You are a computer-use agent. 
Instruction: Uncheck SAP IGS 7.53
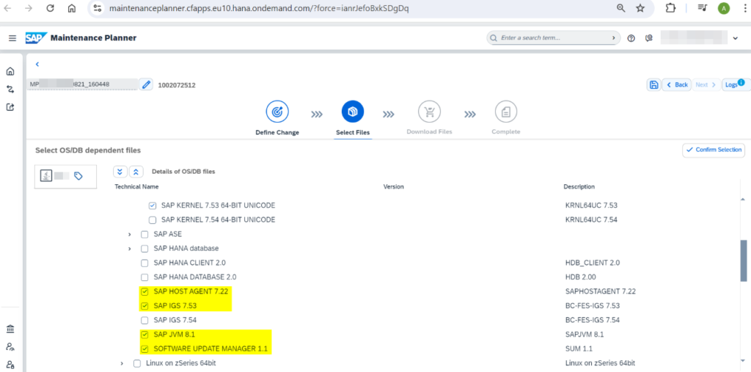(x=144, y=306)
